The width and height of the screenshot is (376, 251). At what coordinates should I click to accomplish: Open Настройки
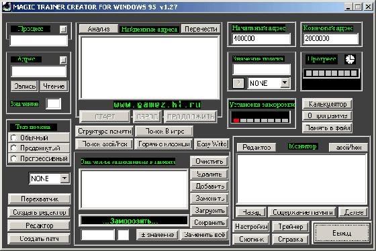click(x=251, y=227)
